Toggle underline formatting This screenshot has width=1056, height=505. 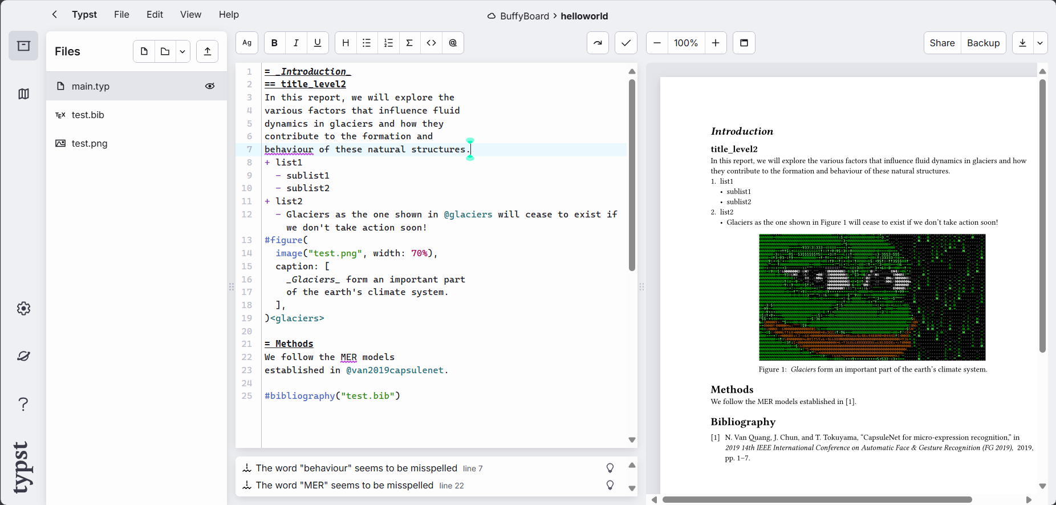click(x=318, y=43)
